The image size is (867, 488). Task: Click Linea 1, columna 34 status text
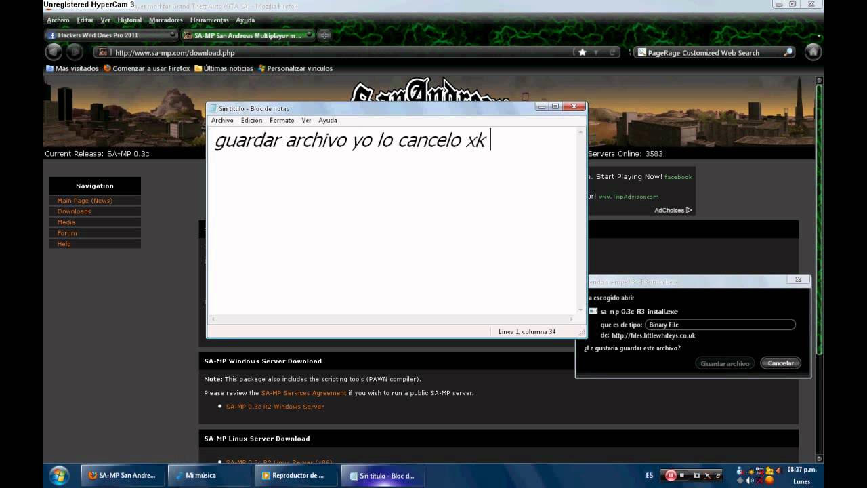[527, 332]
